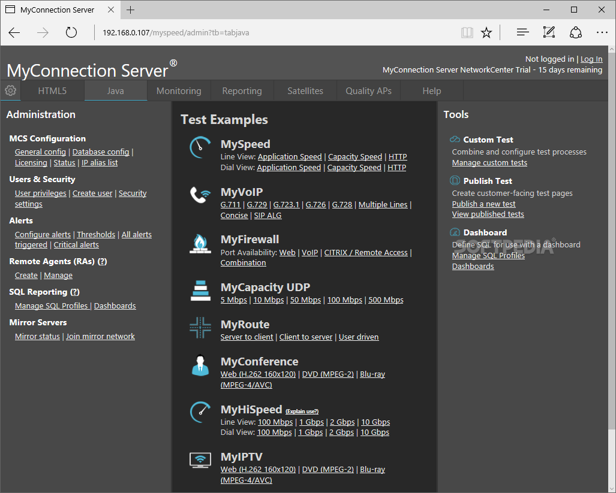
Task: Open the Reporting tab
Action: pyautogui.click(x=242, y=90)
